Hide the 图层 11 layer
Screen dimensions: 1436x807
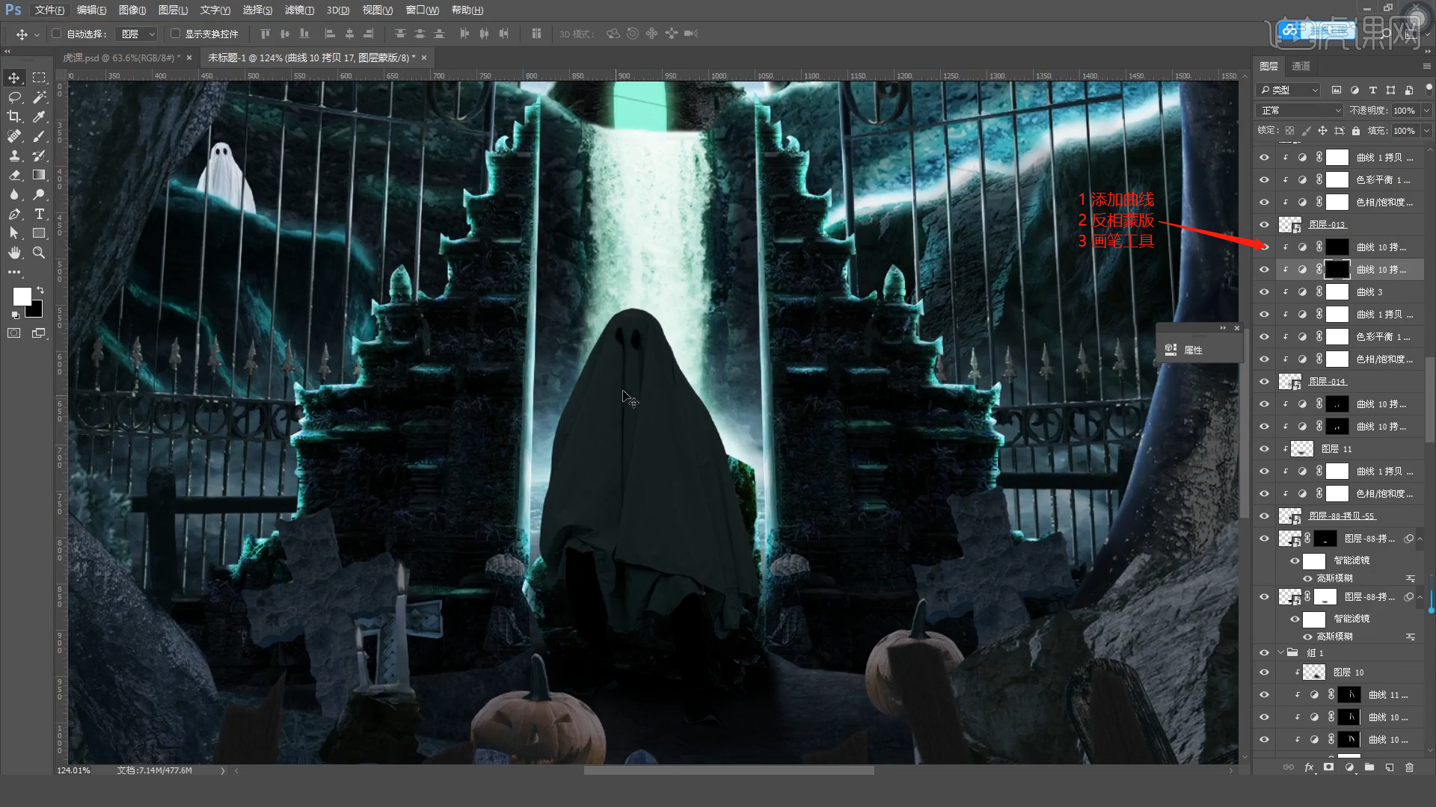click(x=1264, y=449)
